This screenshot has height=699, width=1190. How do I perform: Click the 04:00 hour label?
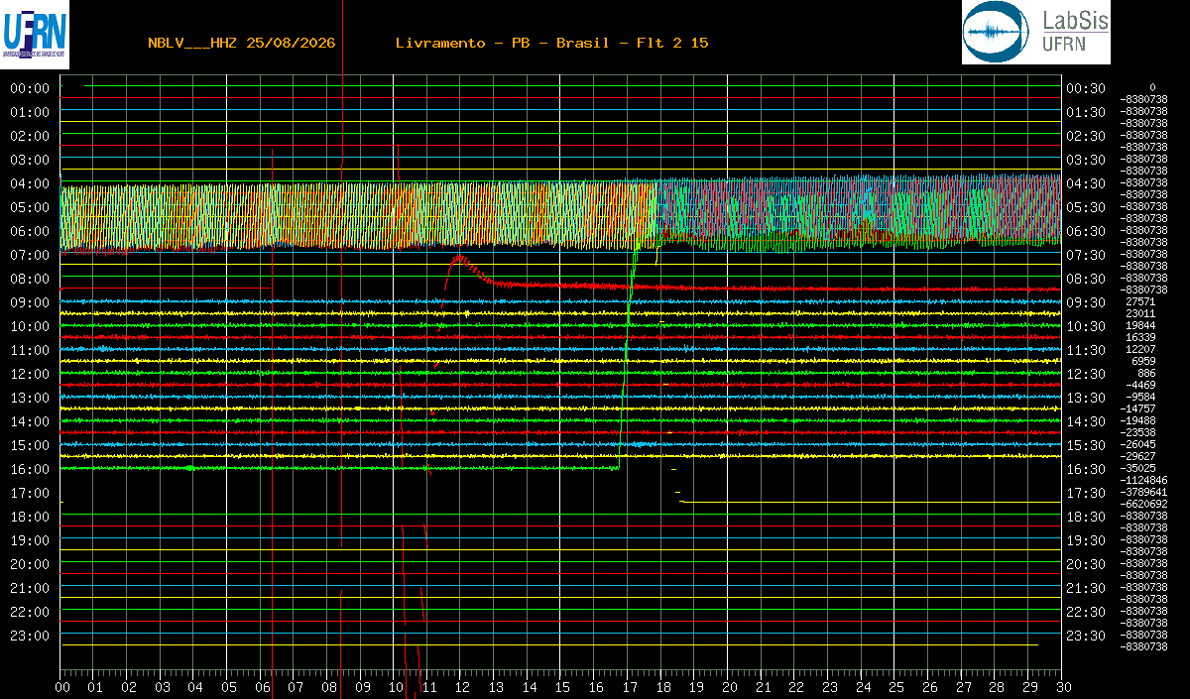point(30,183)
